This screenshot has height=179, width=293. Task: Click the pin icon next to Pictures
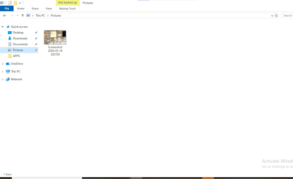tap(36, 50)
